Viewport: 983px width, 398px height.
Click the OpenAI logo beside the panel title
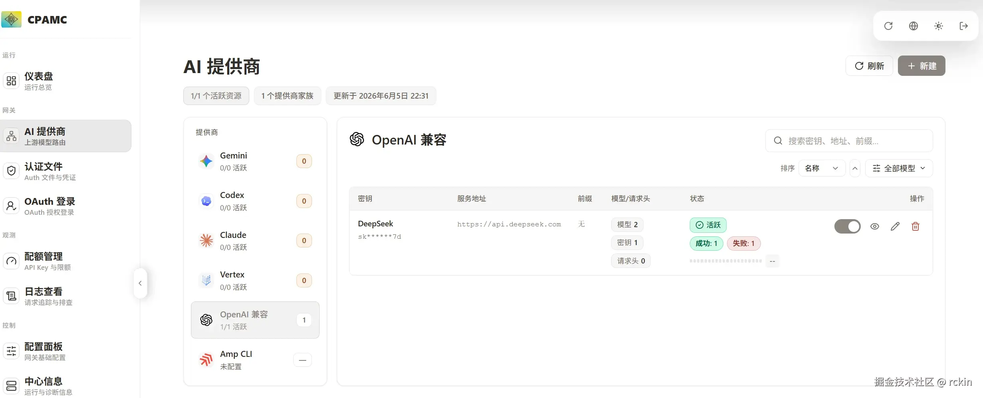click(x=357, y=139)
